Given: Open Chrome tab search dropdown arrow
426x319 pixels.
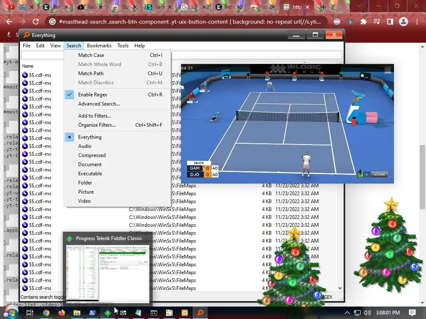Looking at the screenshot, I should pyautogui.click(x=359, y=6).
